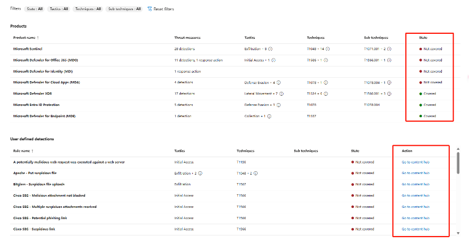This screenshot has width=469, height=240.
Task: Click the Reset filters funnel icon
Action: 149,9
